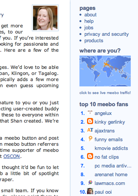This screenshot has width=138, height=196.
Task: Click the paul ooi avatar icon
Action: click(90, 191)
